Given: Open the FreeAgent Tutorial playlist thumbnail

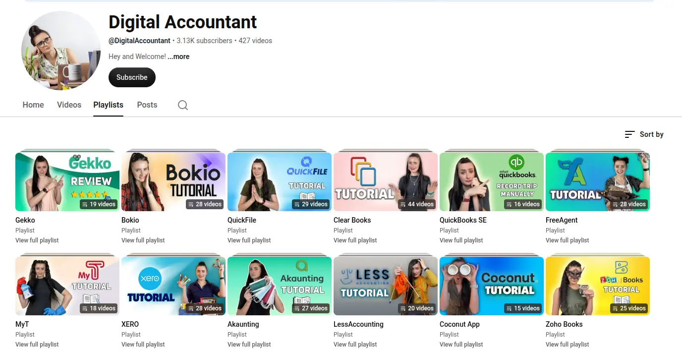Looking at the screenshot, I should click(x=598, y=182).
